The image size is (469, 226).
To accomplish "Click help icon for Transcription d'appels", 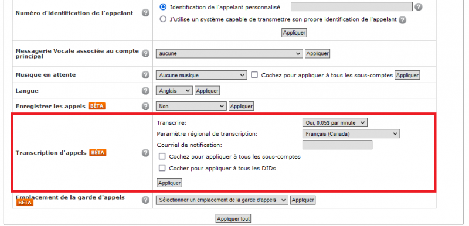I will click(x=145, y=153).
